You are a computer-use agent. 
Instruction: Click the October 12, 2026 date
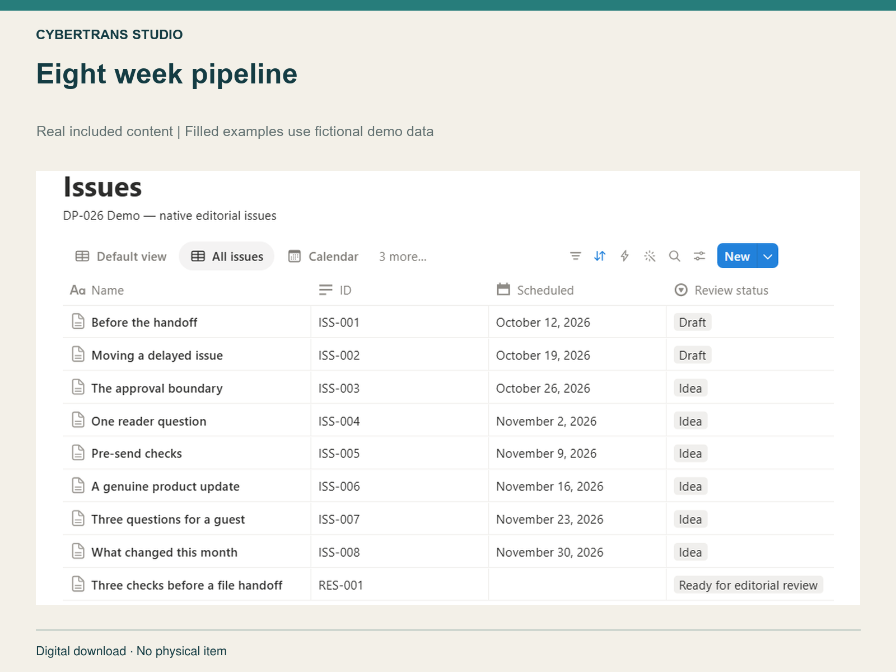pos(543,323)
